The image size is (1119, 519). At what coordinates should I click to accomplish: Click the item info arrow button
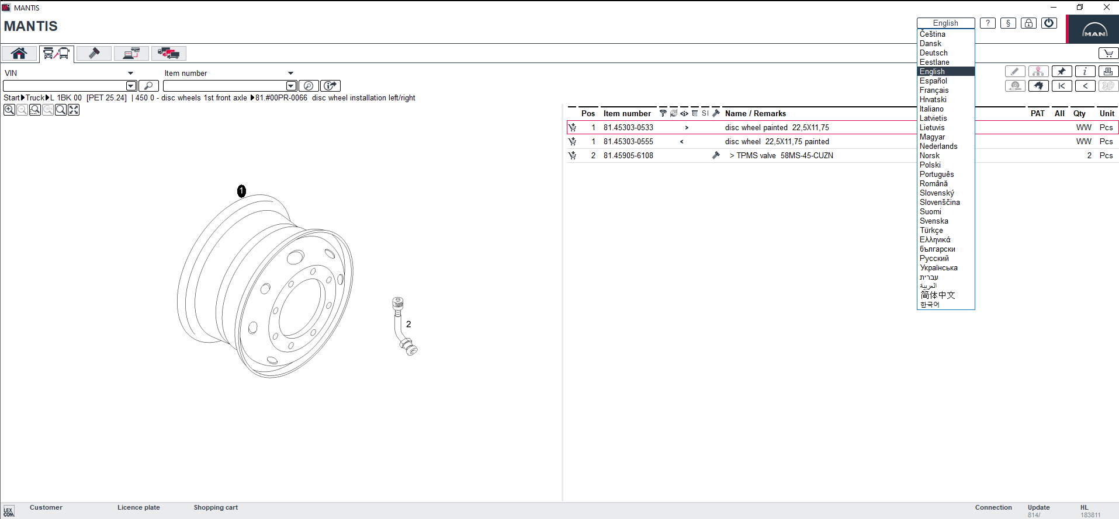(331, 86)
